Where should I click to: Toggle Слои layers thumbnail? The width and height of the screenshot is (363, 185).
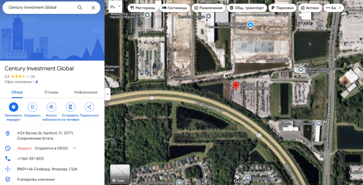coord(120,174)
